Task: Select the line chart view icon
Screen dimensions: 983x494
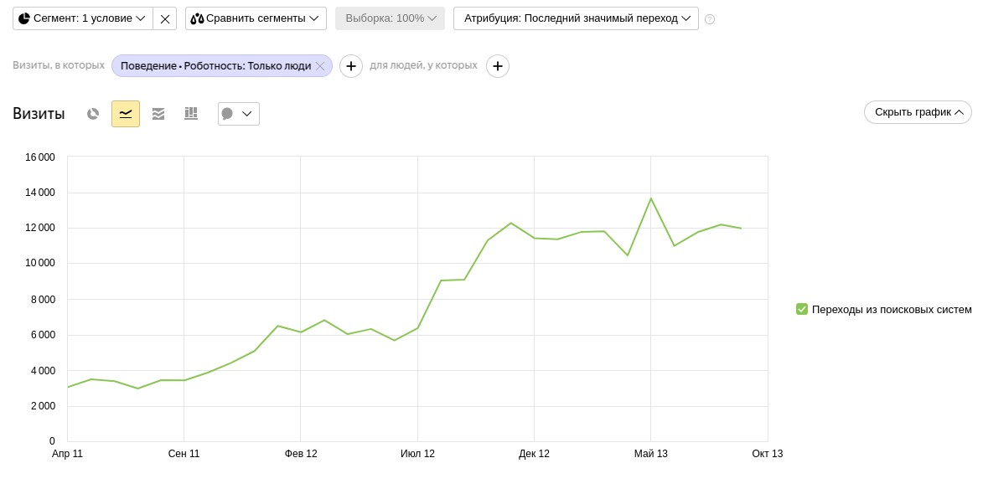Action: [x=126, y=114]
